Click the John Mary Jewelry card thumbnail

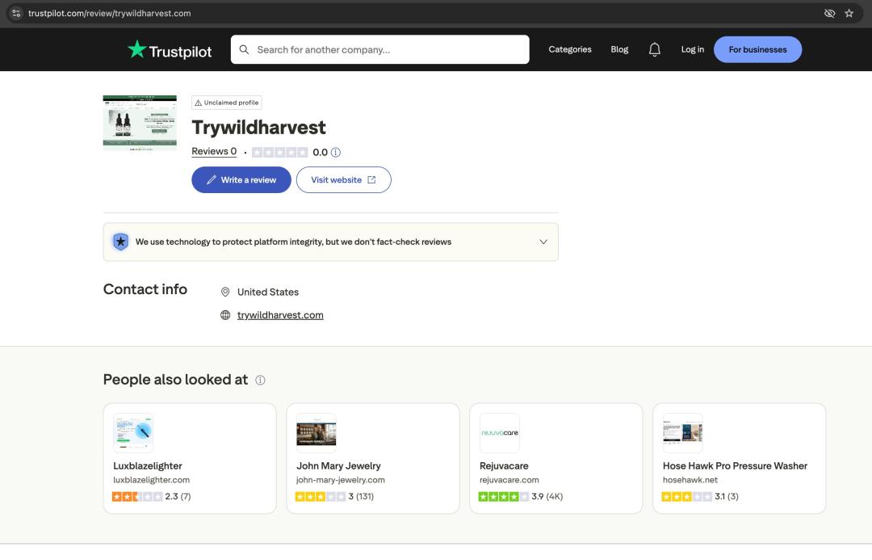coord(317,434)
